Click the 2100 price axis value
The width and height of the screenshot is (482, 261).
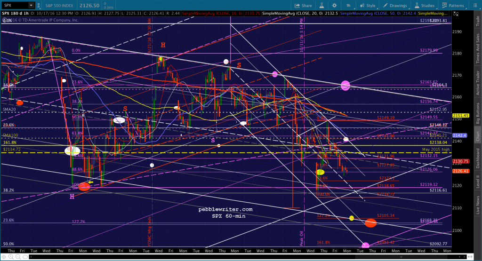(x=457, y=230)
